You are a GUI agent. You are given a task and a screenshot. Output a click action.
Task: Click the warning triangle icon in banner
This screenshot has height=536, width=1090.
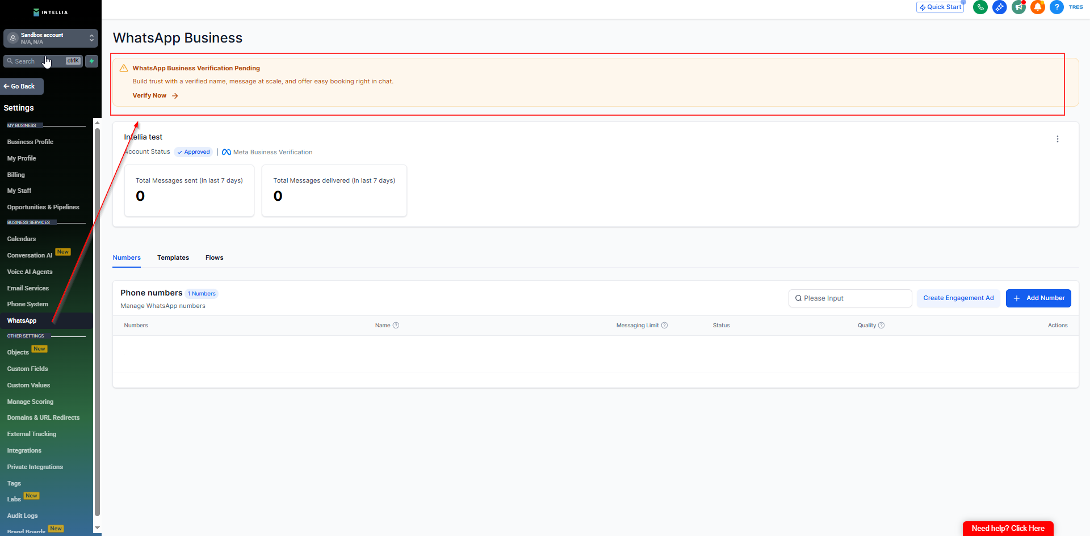(x=124, y=68)
